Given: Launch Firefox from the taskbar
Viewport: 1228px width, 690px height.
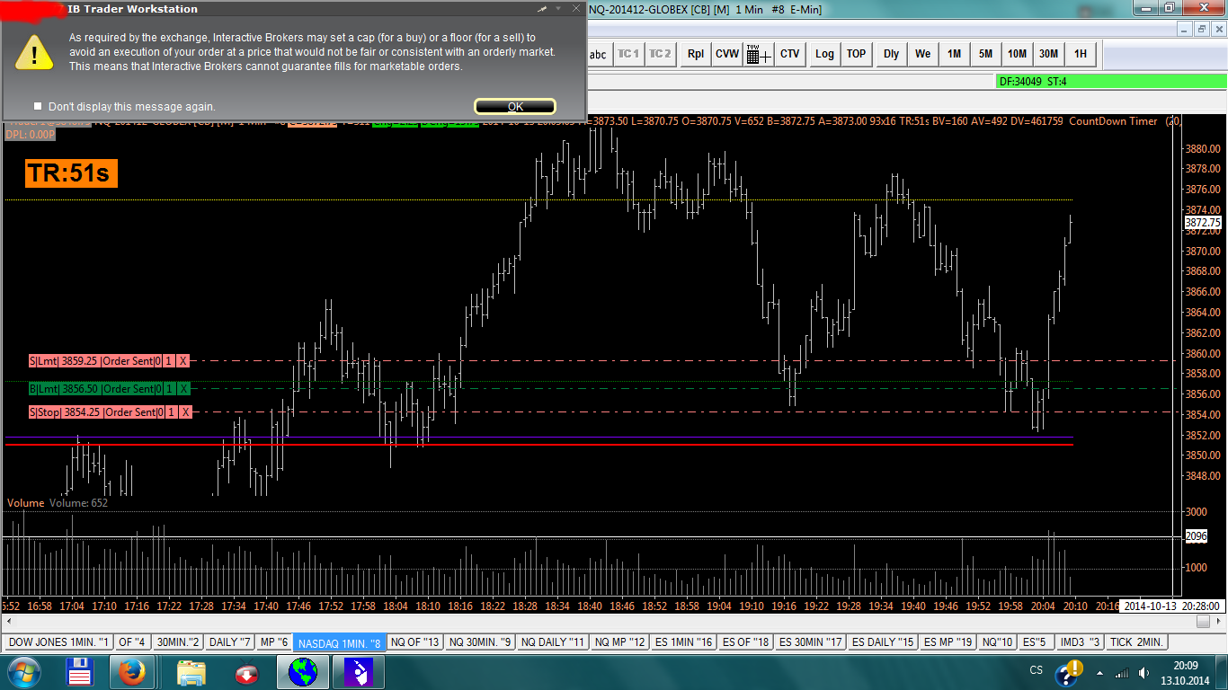Looking at the screenshot, I should 132,672.
